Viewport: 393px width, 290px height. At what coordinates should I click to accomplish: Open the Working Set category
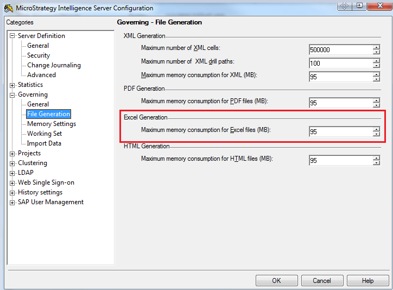(45, 134)
